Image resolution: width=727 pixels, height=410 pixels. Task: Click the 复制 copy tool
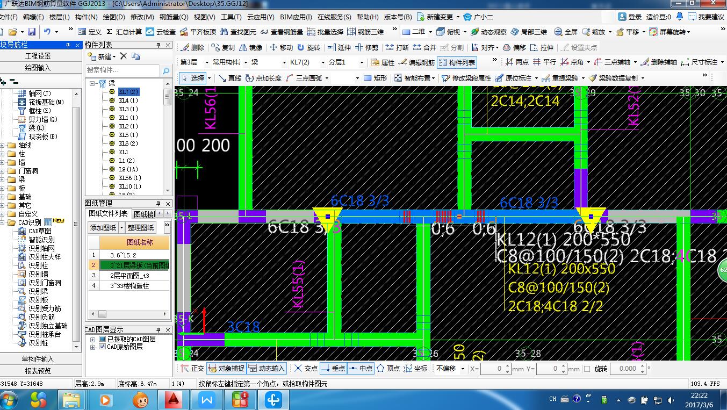(223, 47)
